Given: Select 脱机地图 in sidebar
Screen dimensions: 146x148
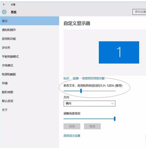Looking at the screenshot, I should [30, 92].
